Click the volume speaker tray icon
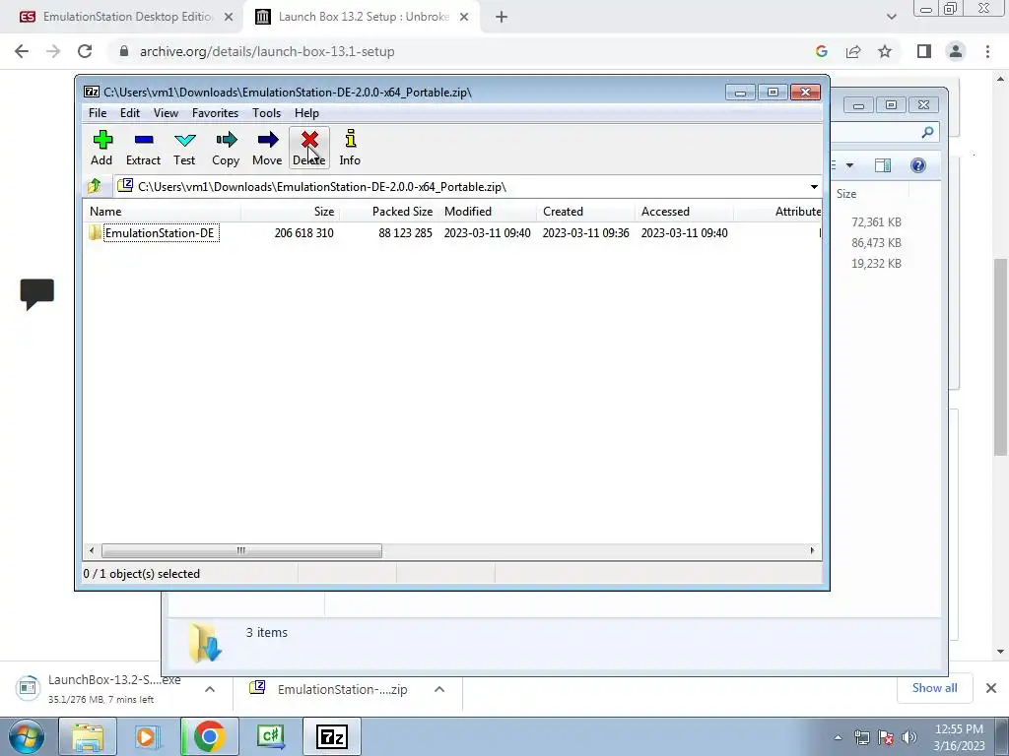The width and height of the screenshot is (1009, 756). [x=909, y=736]
